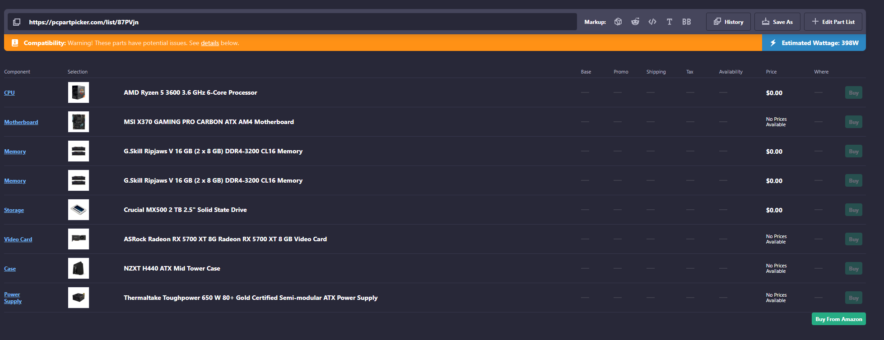
Task: Click the NZXT H440 case thumbnail
Action: (79, 268)
